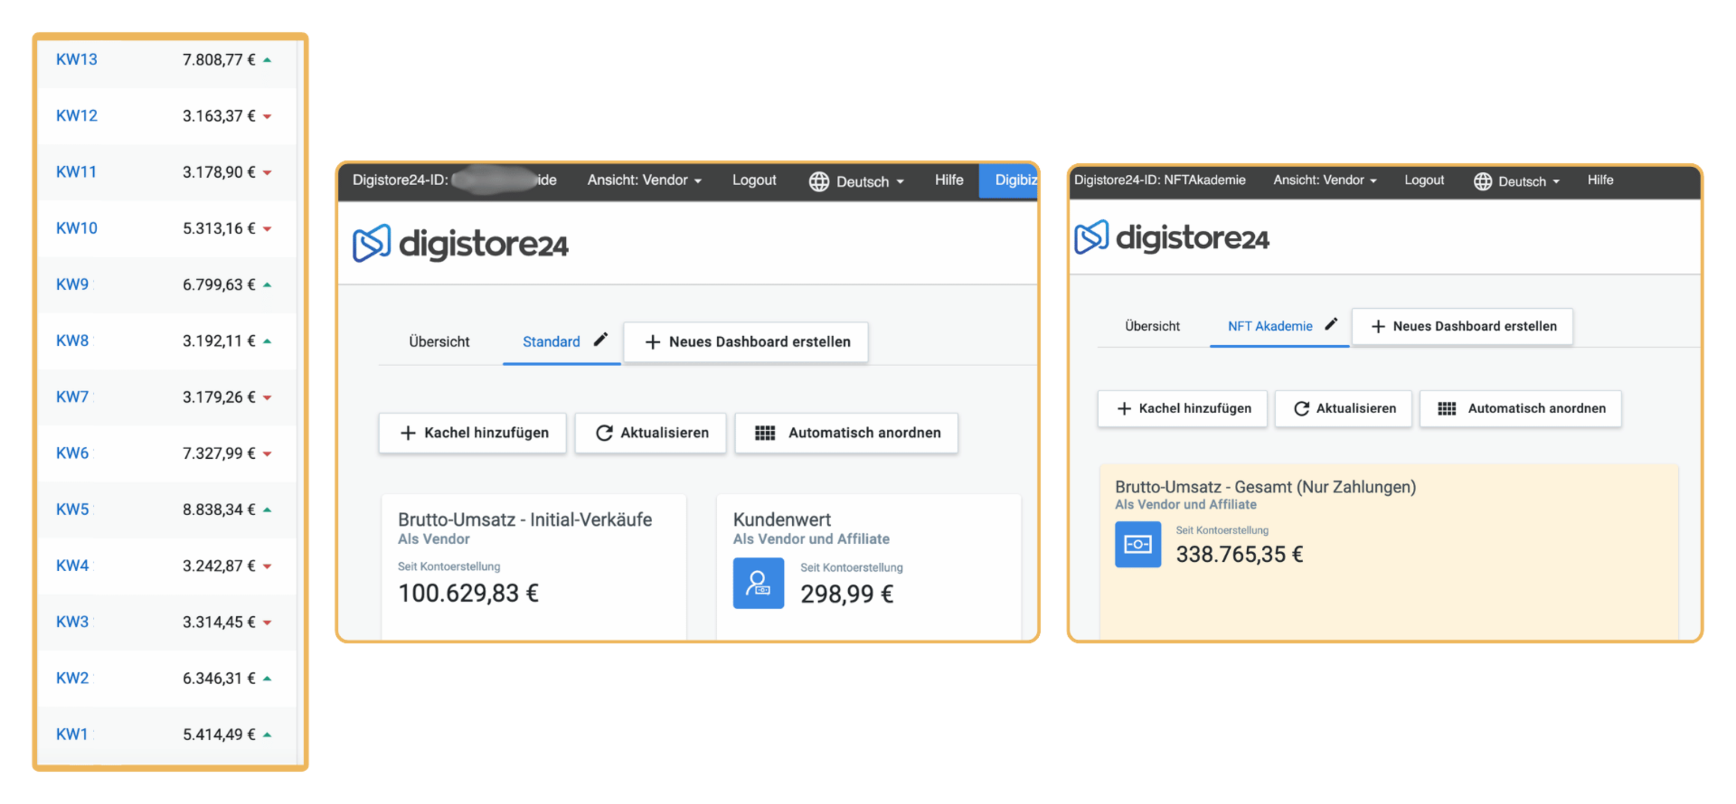Switch to Übersicht tab in NFTAkademie window
The height and width of the screenshot is (804, 1736).
(1152, 326)
